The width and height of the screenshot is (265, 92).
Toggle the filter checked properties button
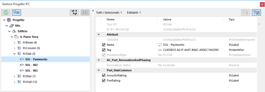(x=256, y=13)
